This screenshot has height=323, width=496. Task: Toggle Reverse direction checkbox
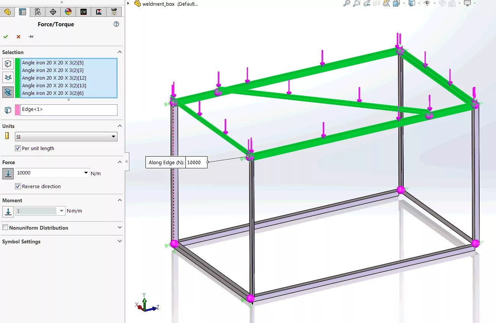[18, 186]
